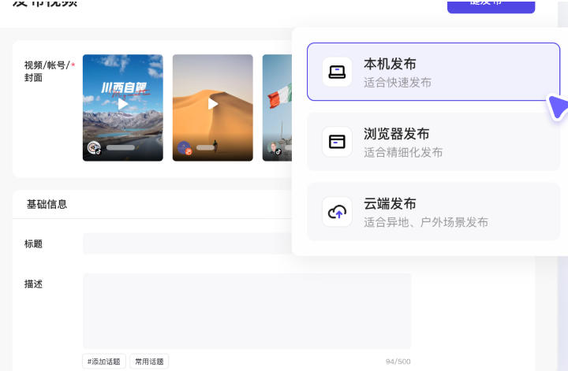The width and height of the screenshot is (568, 371).
Task: Play the desert dune video
Action: pyautogui.click(x=212, y=103)
